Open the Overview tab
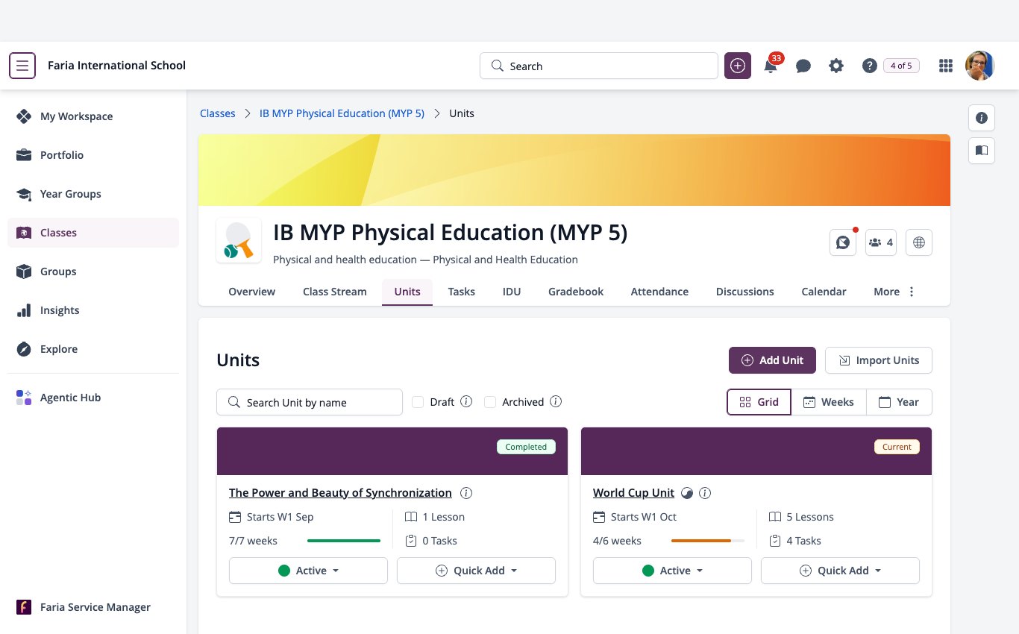Viewport: 1019px width, 634px height. coord(252,292)
